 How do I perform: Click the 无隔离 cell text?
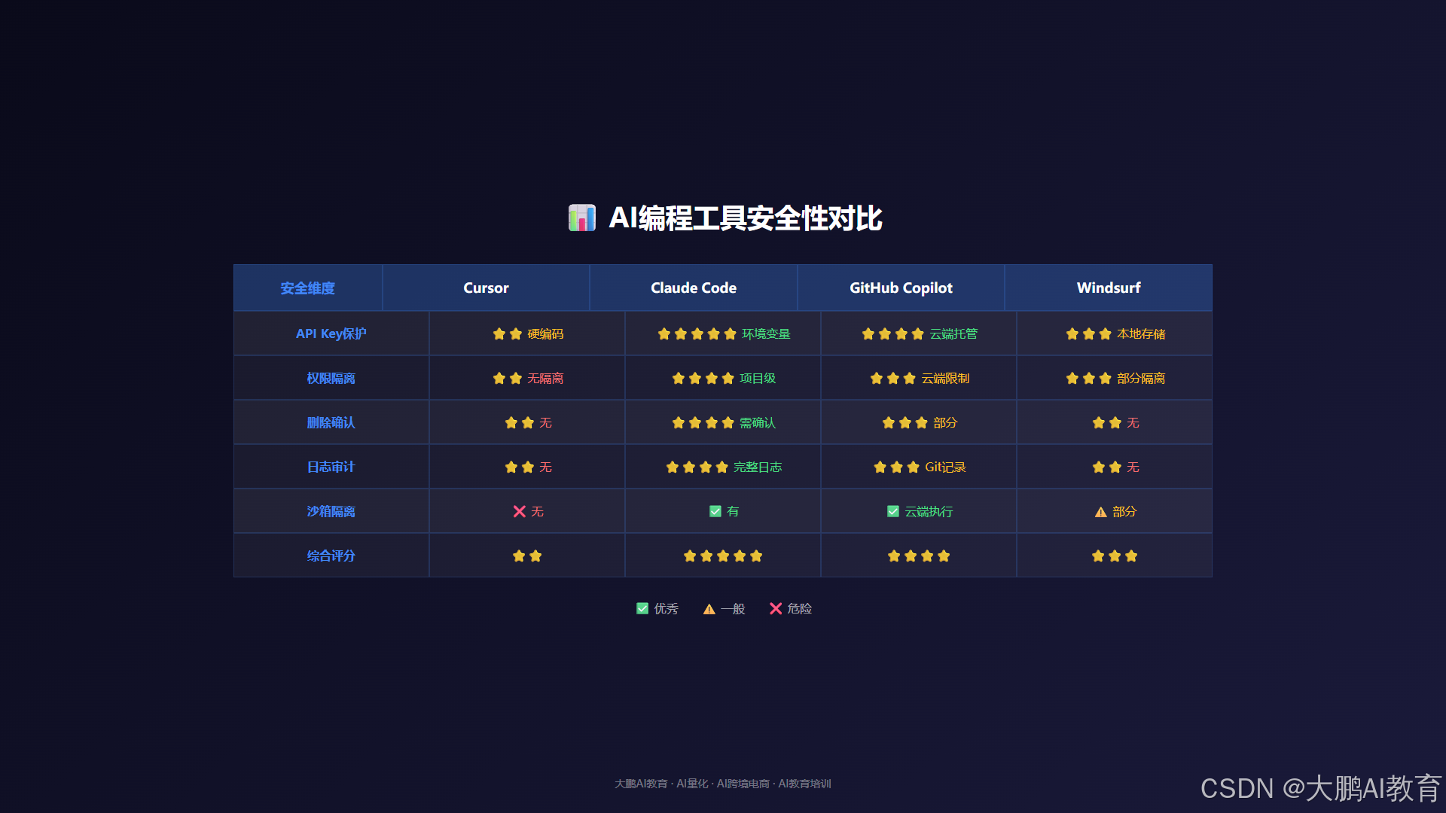click(545, 379)
